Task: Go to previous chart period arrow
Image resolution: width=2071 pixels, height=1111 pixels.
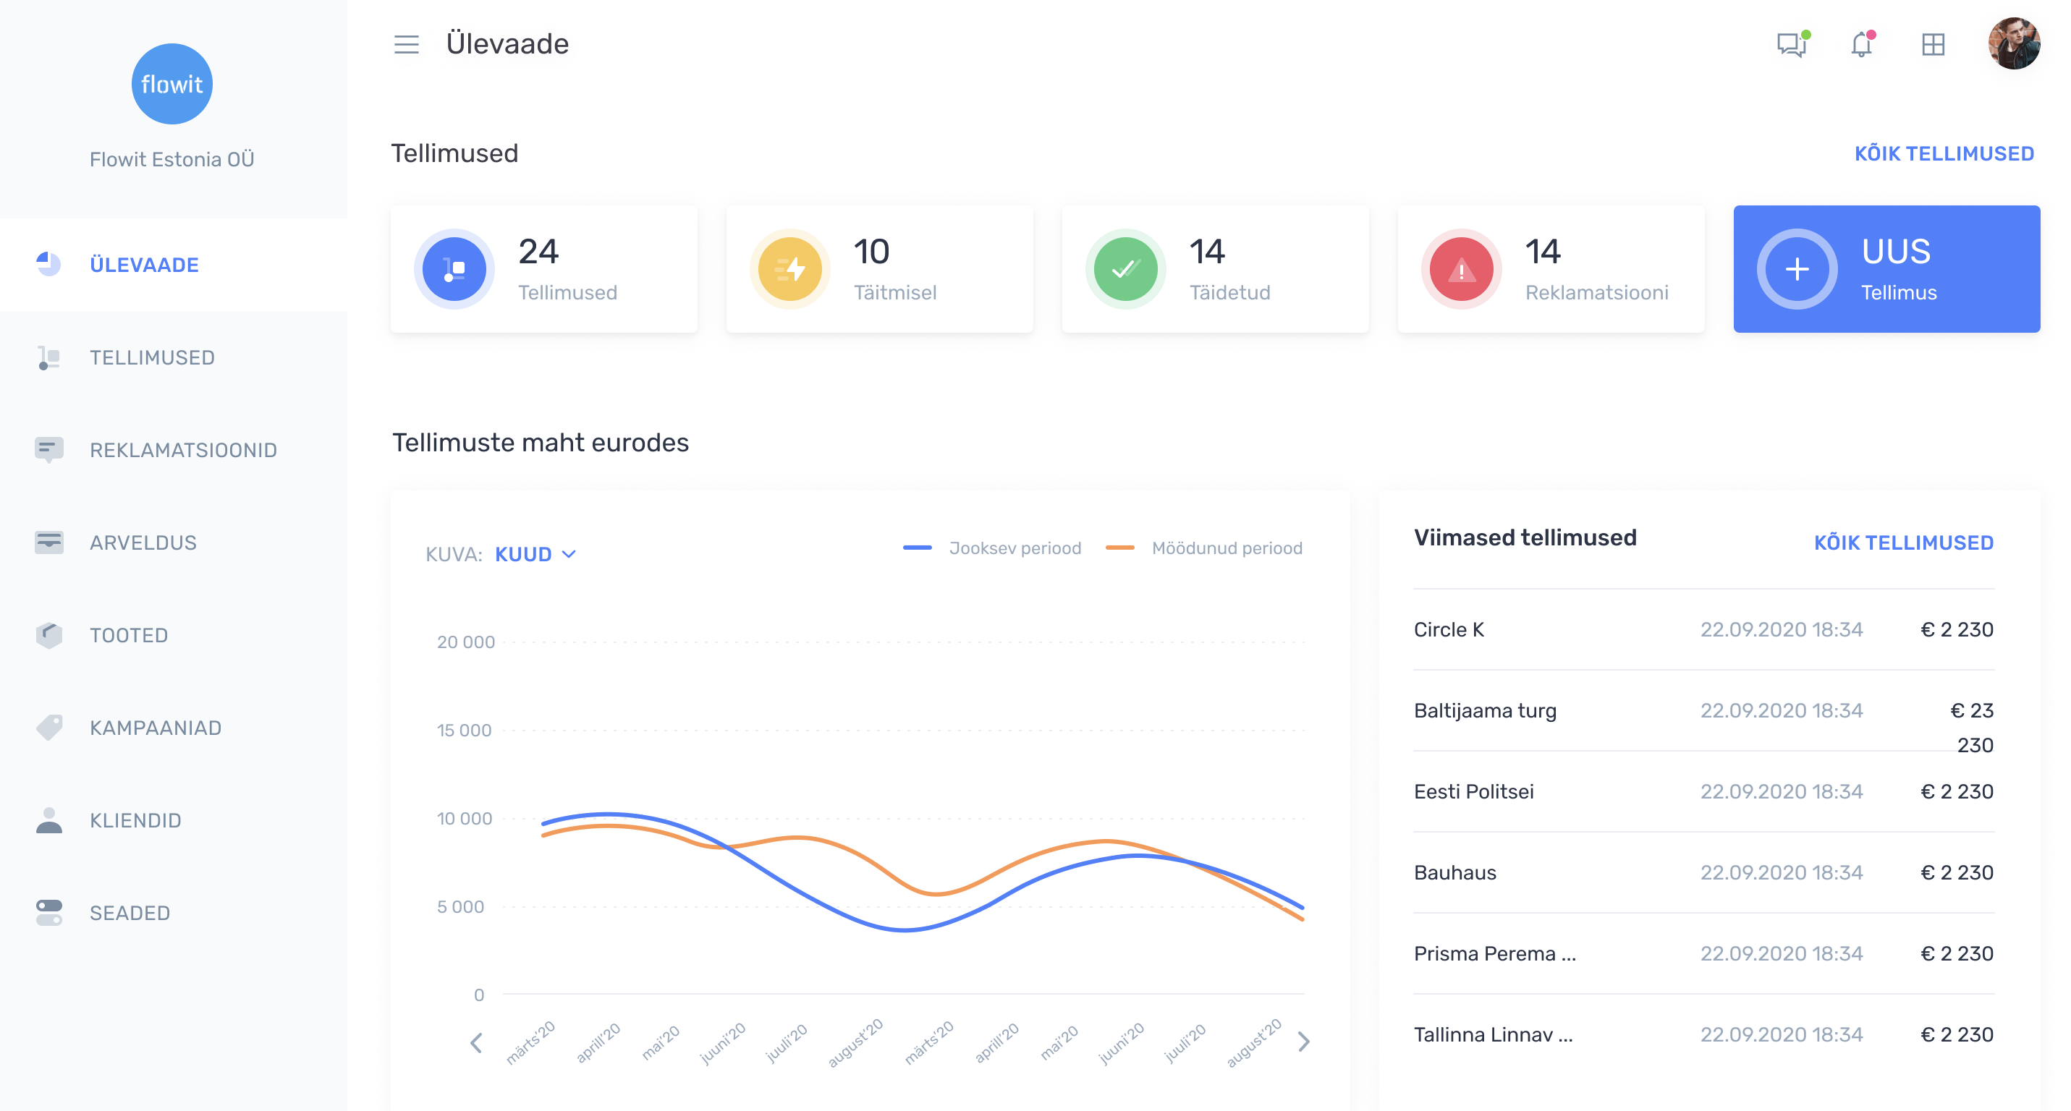Action: pyautogui.click(x=476, y=1042)
